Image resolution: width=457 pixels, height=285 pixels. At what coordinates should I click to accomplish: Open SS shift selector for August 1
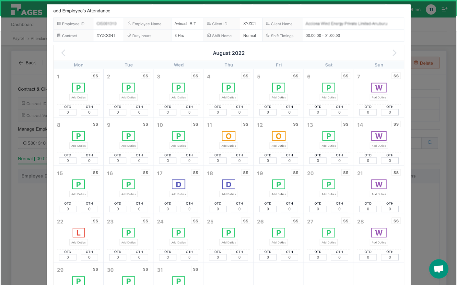(x=95, y=76)
